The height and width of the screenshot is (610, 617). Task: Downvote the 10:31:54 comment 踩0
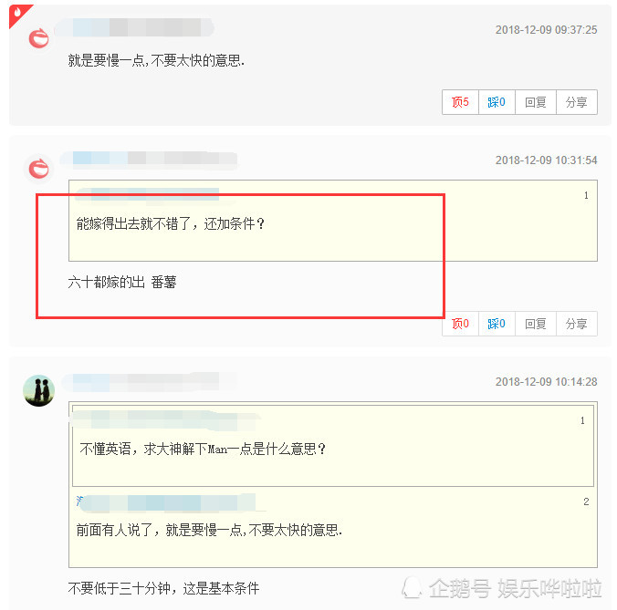pyautogui.click(x=497, y=324)
